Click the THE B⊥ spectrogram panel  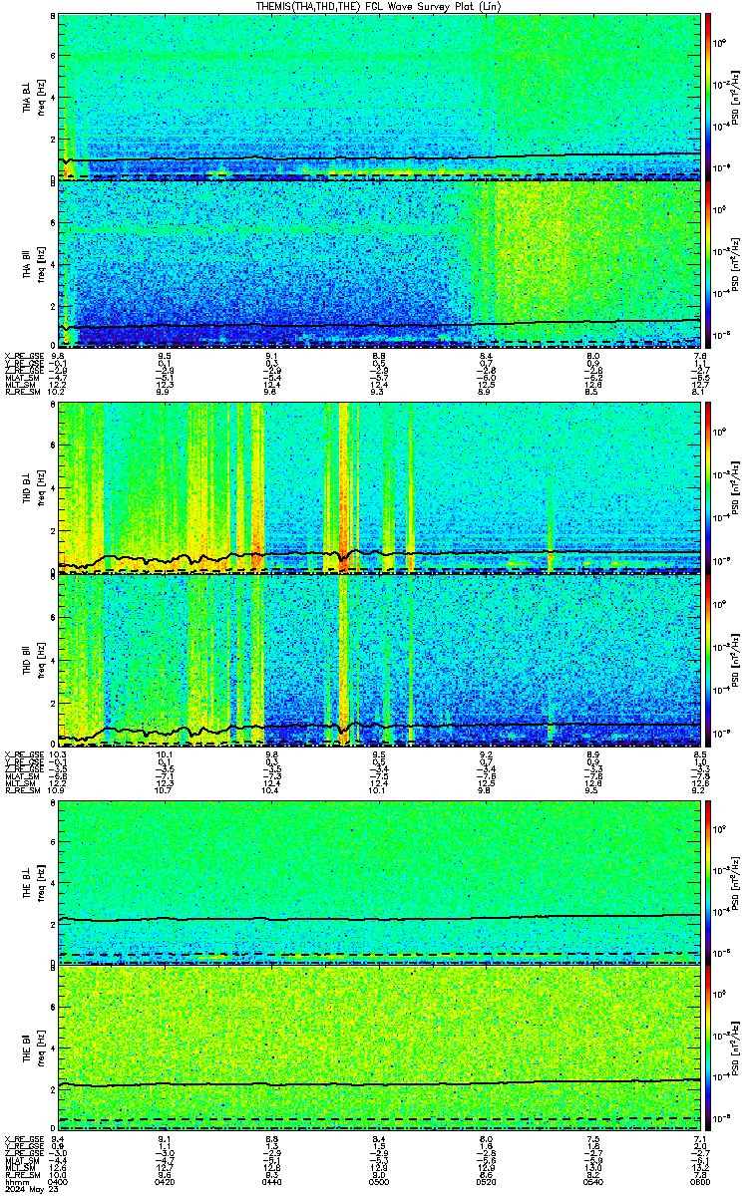tap(380, 882)
